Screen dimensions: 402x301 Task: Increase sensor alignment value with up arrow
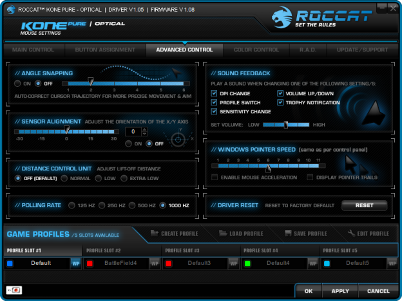tap(144, 129)
